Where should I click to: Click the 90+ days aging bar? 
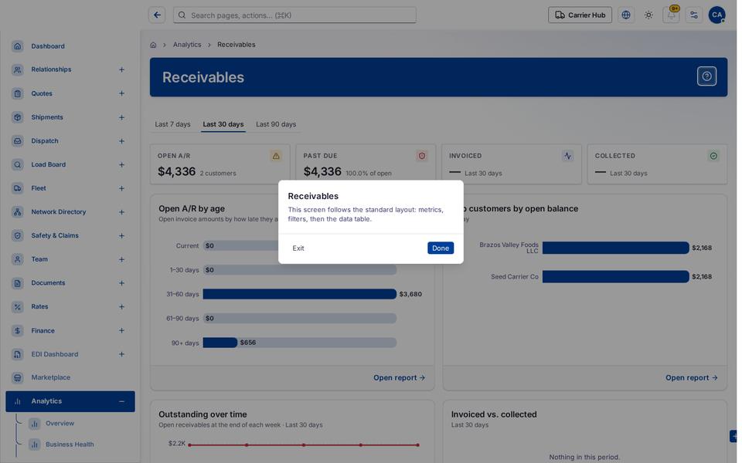coord(220,343)
